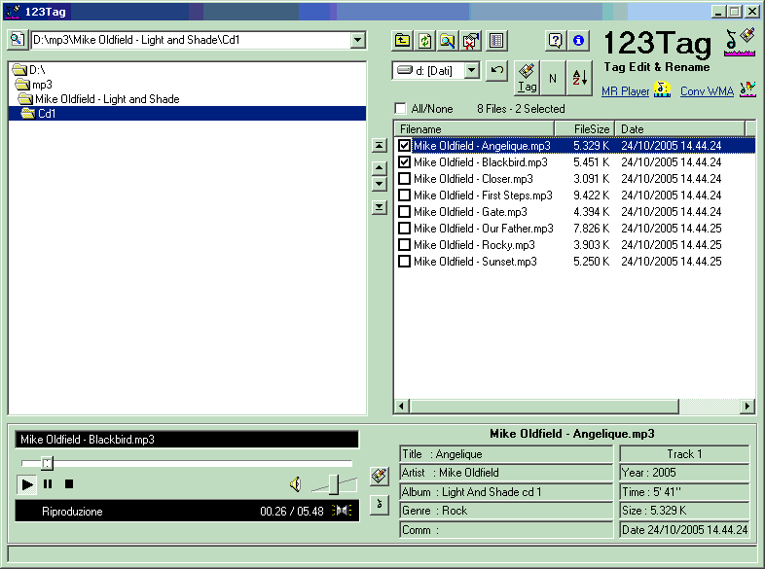Click the refresh file list icon
This screenshot has width=765, height=569.
pos(424,41)
